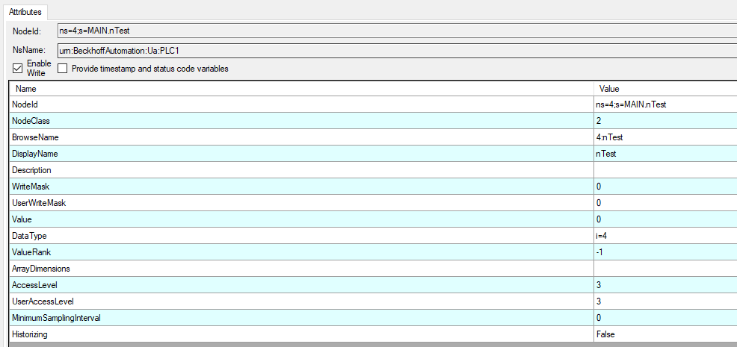This screenshot has width=737, height=347.
Task: Click the NodeId input field
Action: click(396, 31)
